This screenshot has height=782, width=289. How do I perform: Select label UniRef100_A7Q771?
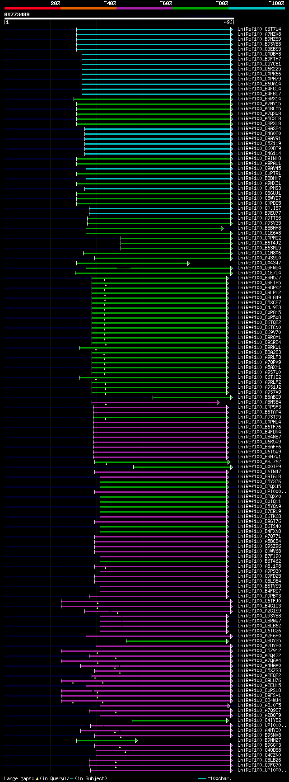click(259, 537)
